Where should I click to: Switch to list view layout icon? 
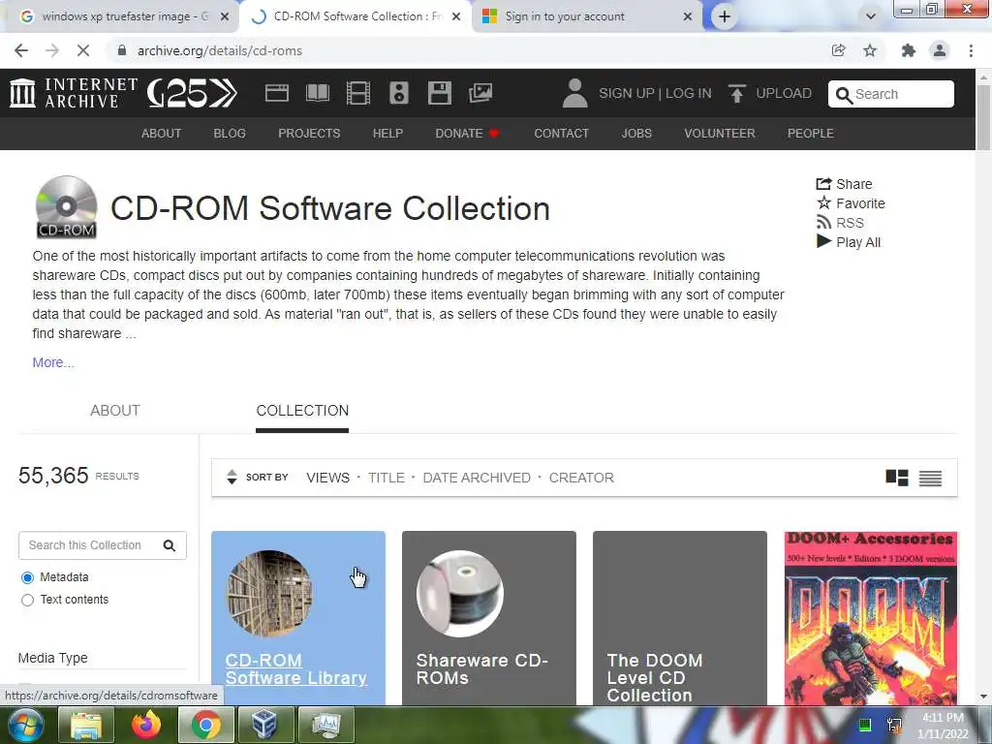pyautogui.click(x=930, y=479)
